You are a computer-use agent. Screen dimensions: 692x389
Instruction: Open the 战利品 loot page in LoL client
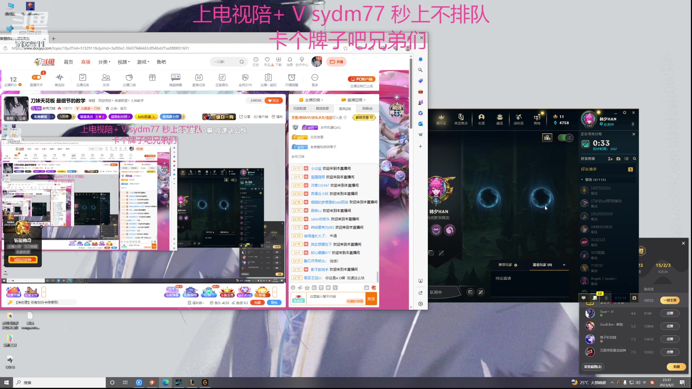pyautogui.click(x=519, y=120)
